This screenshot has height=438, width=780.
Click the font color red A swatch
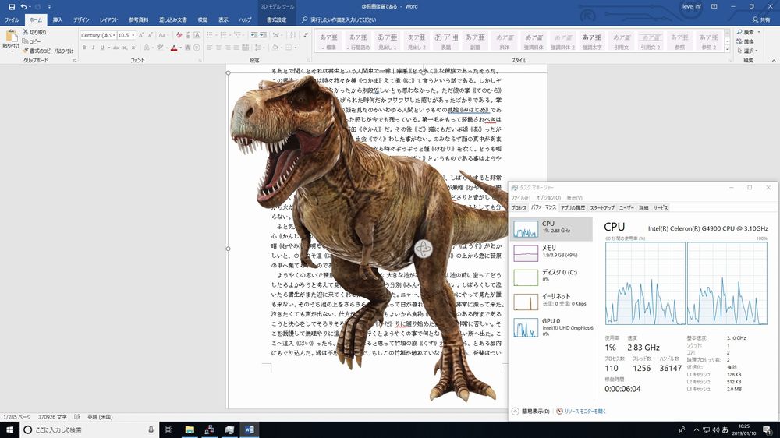pyautogui.click(x=173, y=48)
